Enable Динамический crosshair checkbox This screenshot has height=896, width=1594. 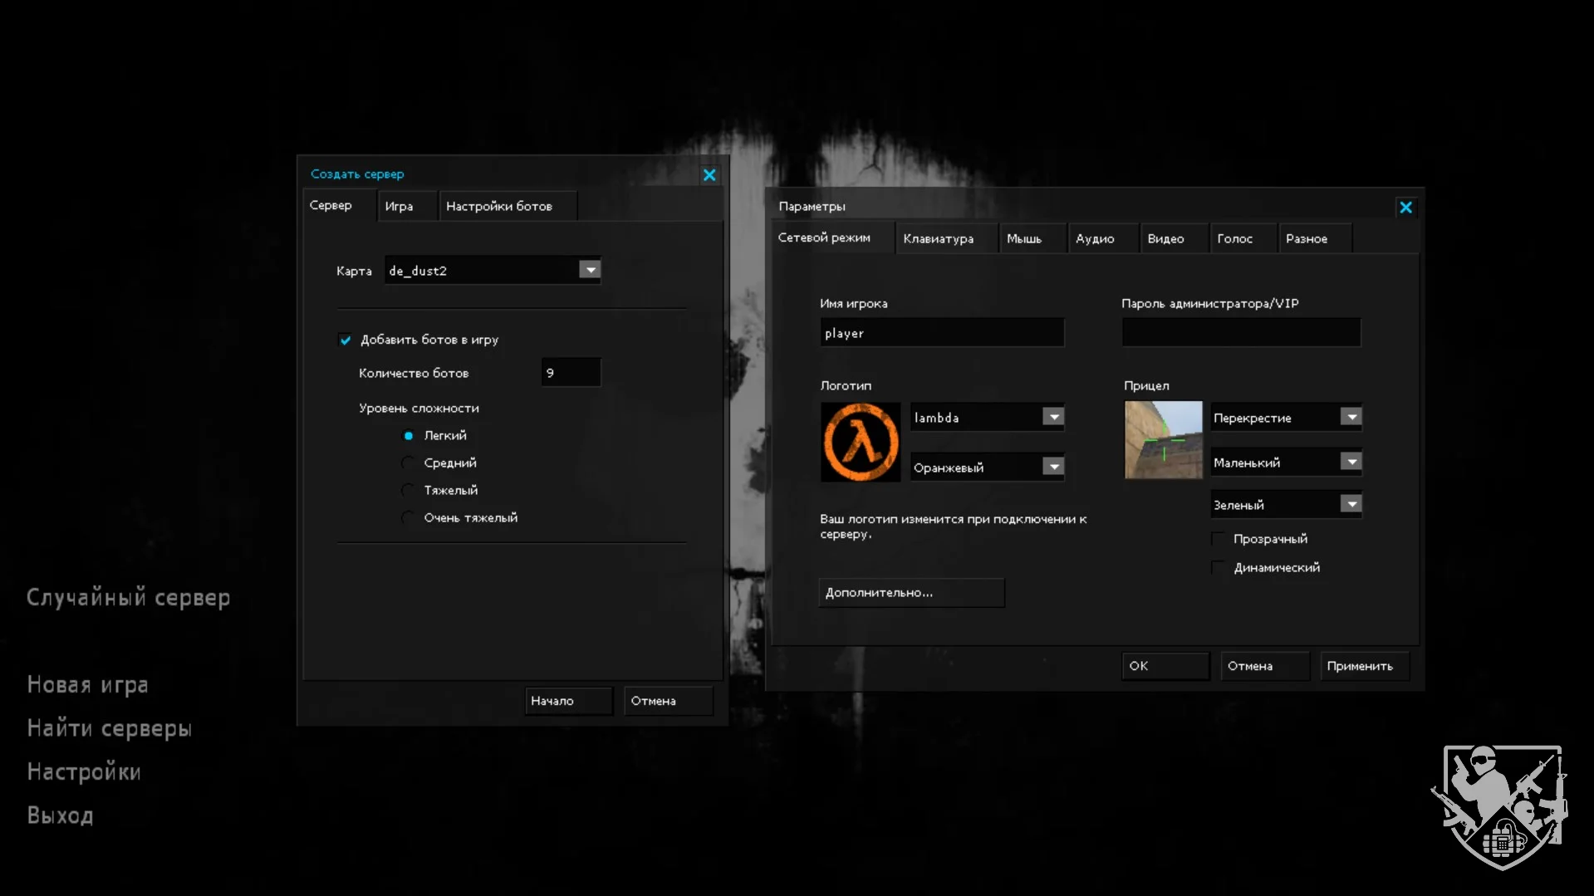(x=1218, y=567)
